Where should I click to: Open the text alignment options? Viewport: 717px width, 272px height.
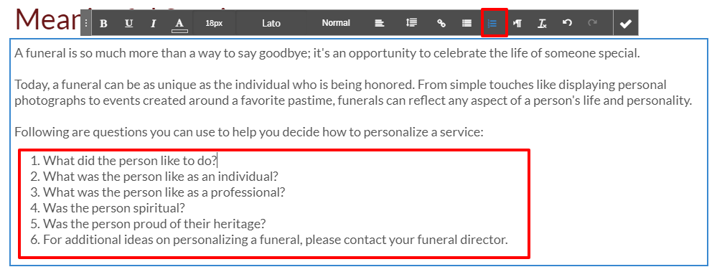379,23
